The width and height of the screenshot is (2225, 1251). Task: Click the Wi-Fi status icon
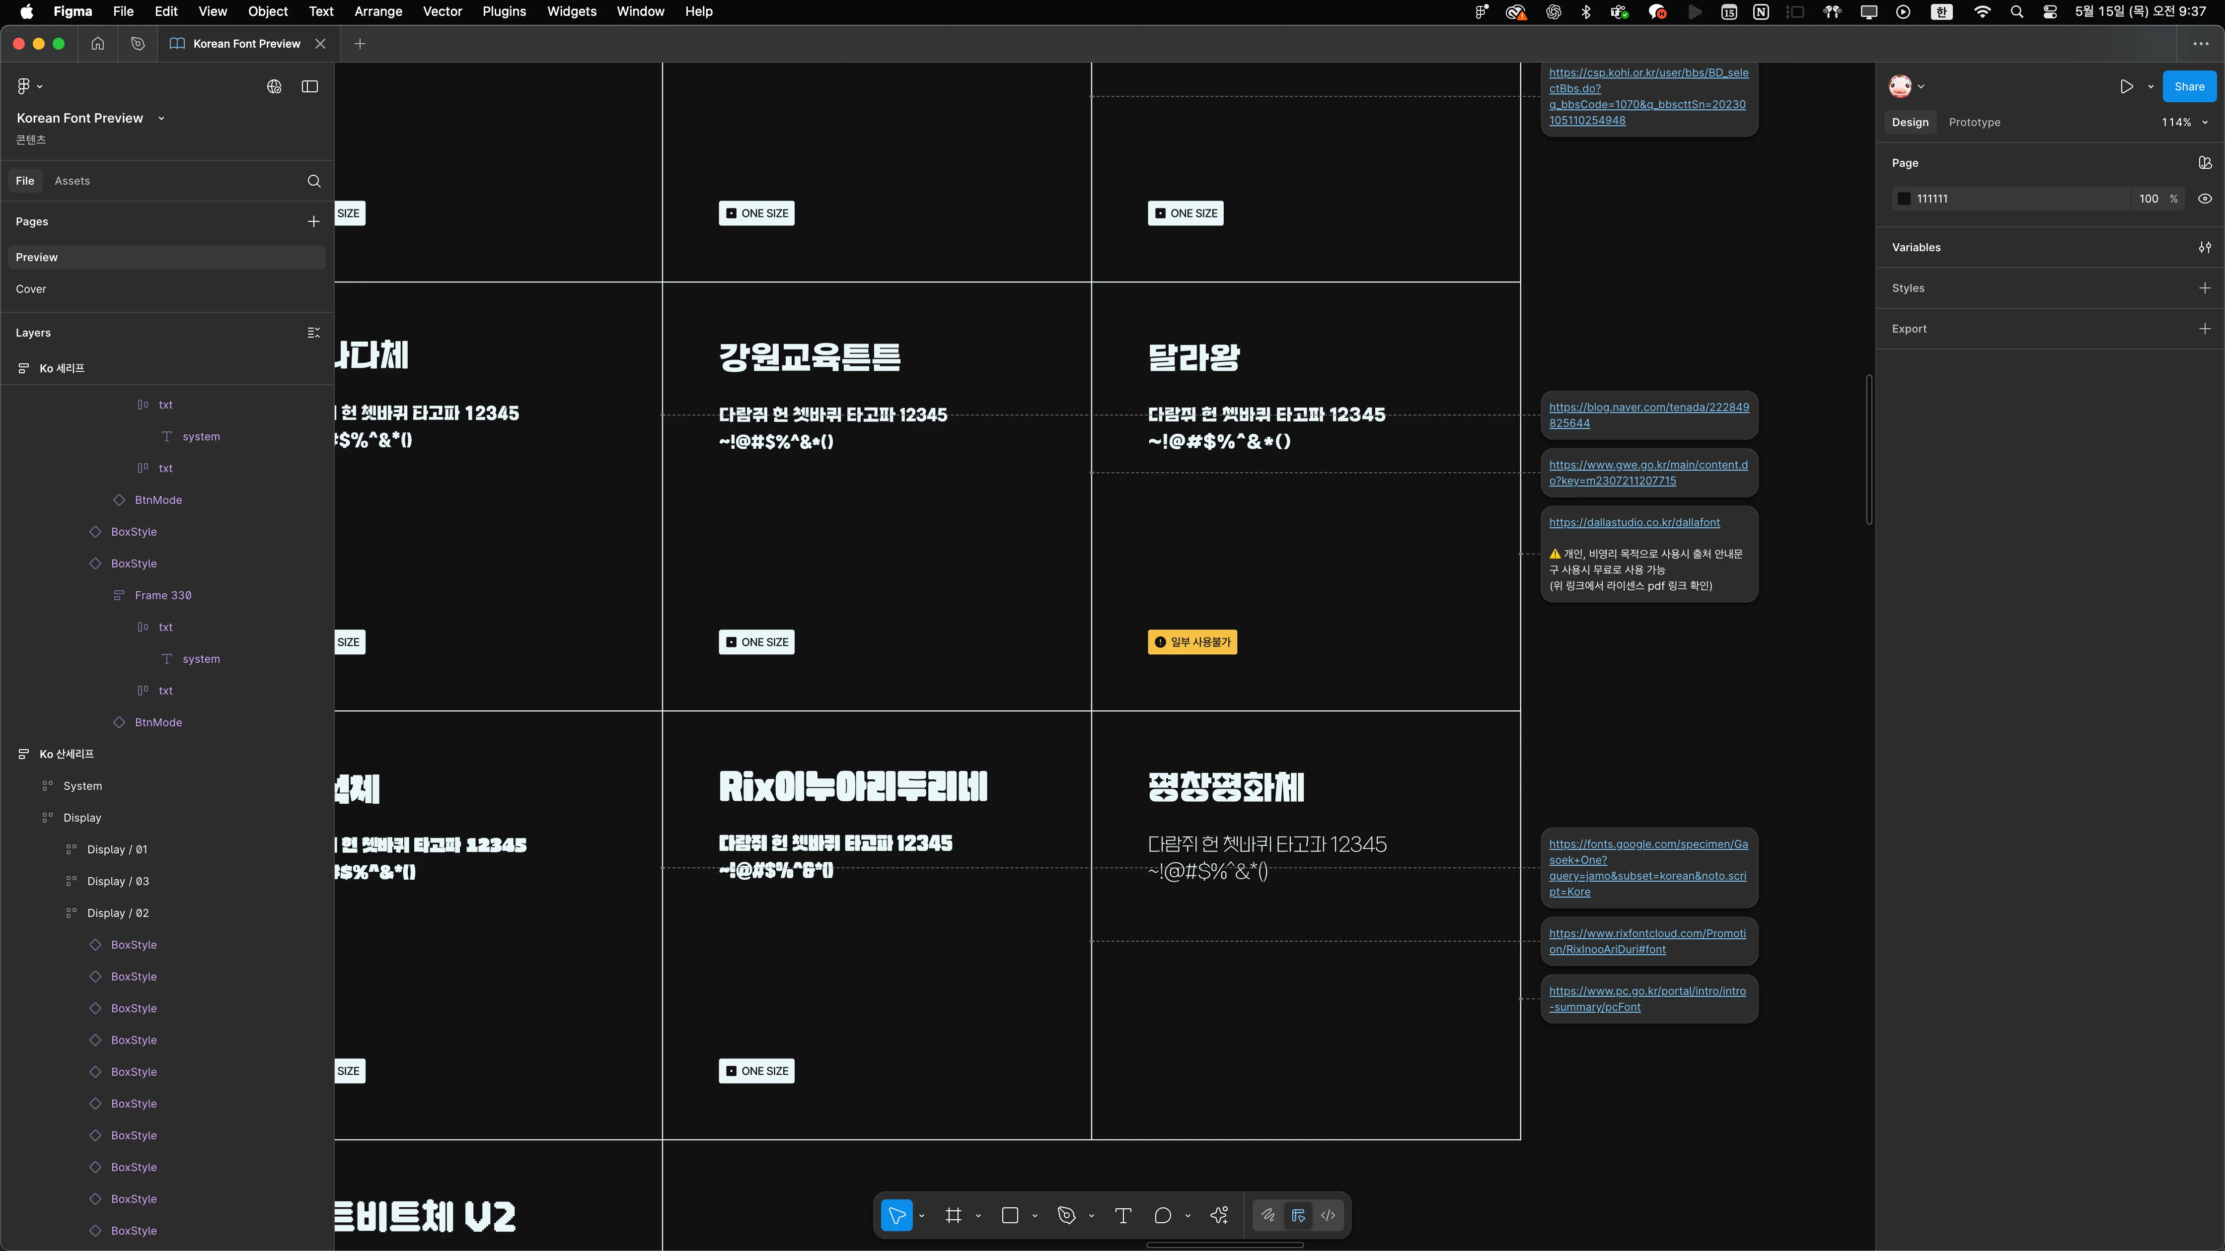[x=1982, y=11]
